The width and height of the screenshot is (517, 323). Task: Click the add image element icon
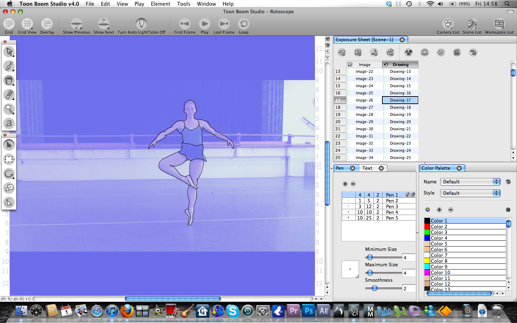358,52
